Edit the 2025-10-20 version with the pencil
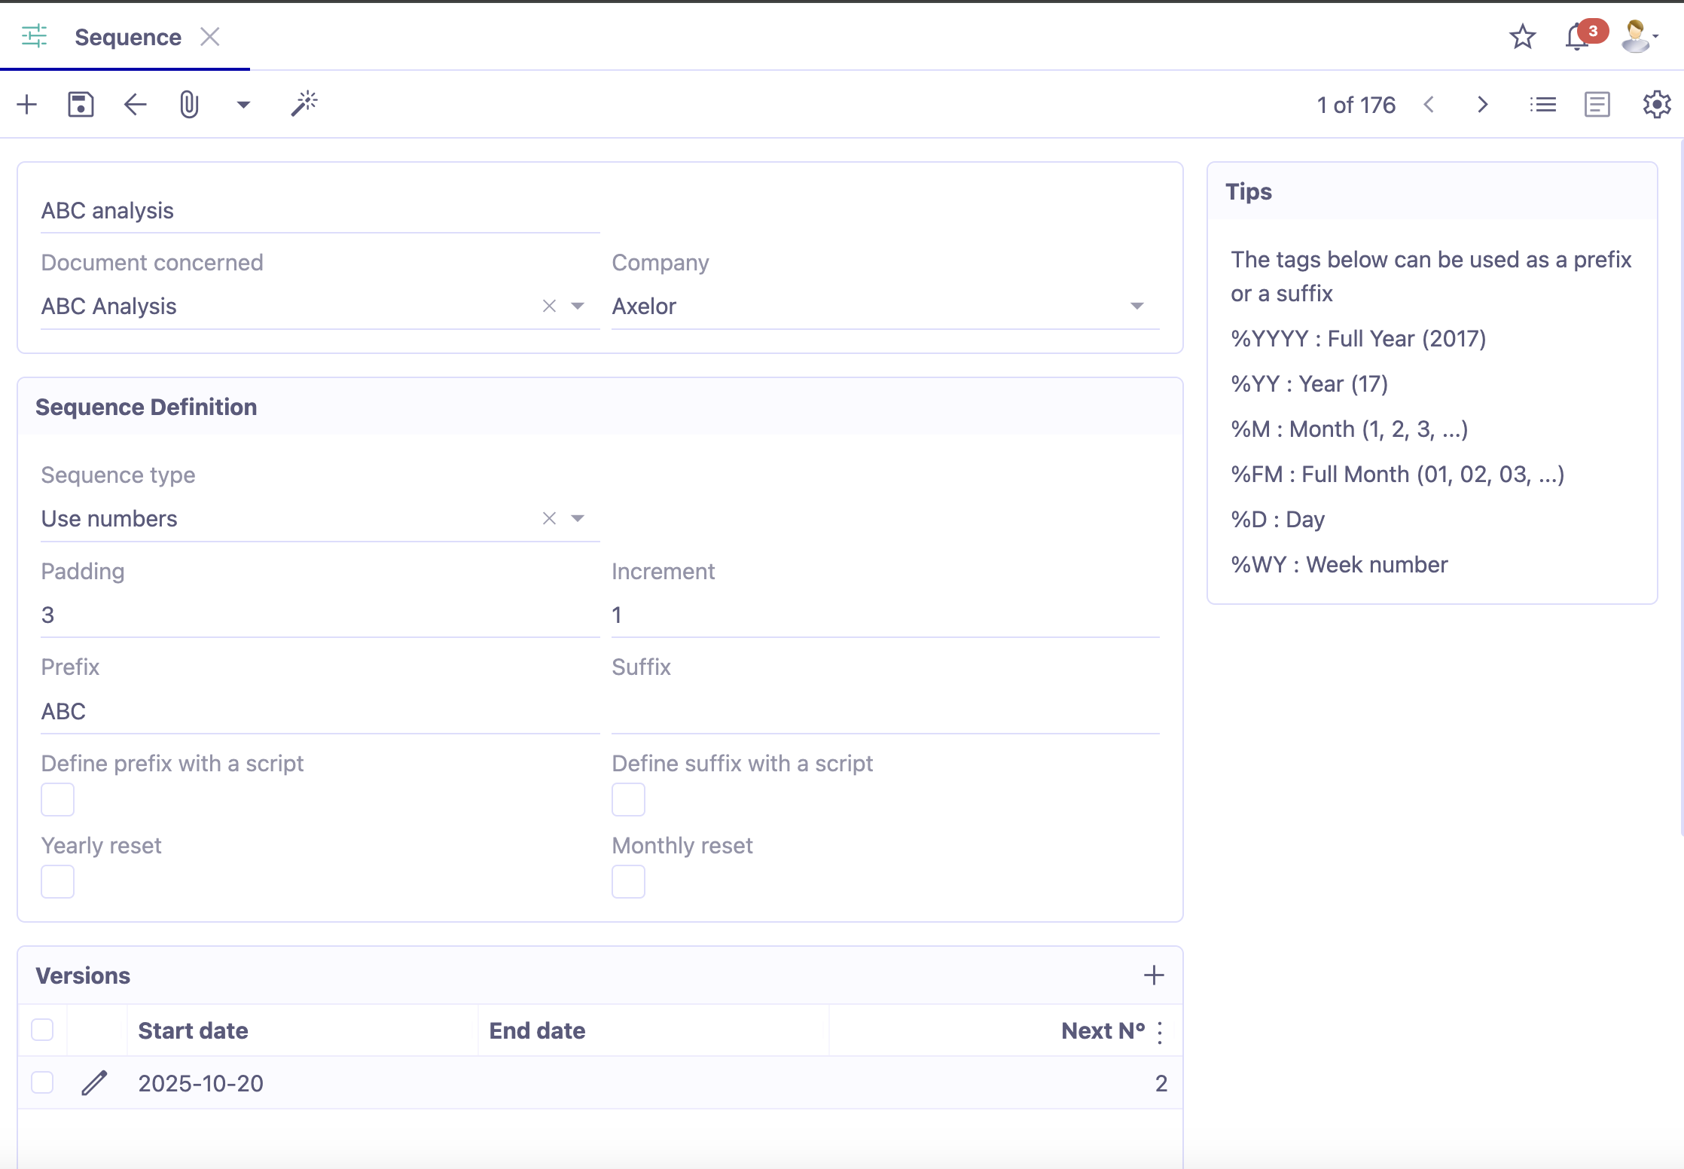Viewport: 1684px width, 1169px height. pyautogui.click(x=95, y=1083)
